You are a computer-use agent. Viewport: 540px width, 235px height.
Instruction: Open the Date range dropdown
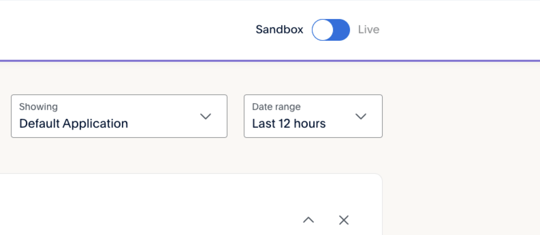point(313,116)
